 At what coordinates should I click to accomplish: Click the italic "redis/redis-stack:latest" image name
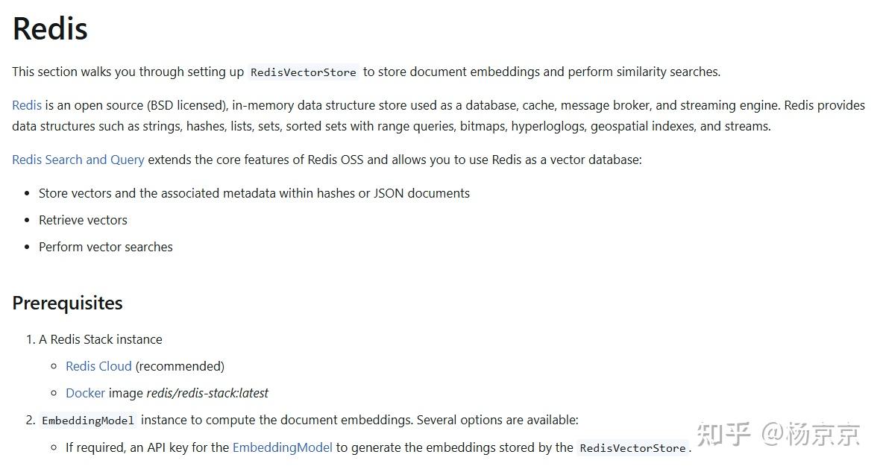(207, 393)
